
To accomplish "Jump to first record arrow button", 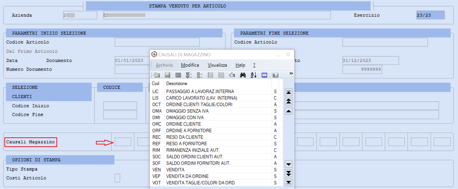I will (x=288, y=92).
